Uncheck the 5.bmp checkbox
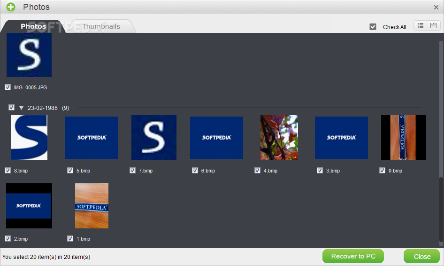This screenshot has height=266, width=444. pos(70,171)
